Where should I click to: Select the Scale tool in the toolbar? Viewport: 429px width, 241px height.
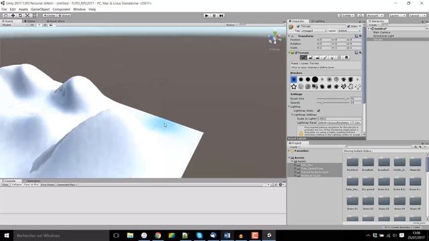[27, 15]
